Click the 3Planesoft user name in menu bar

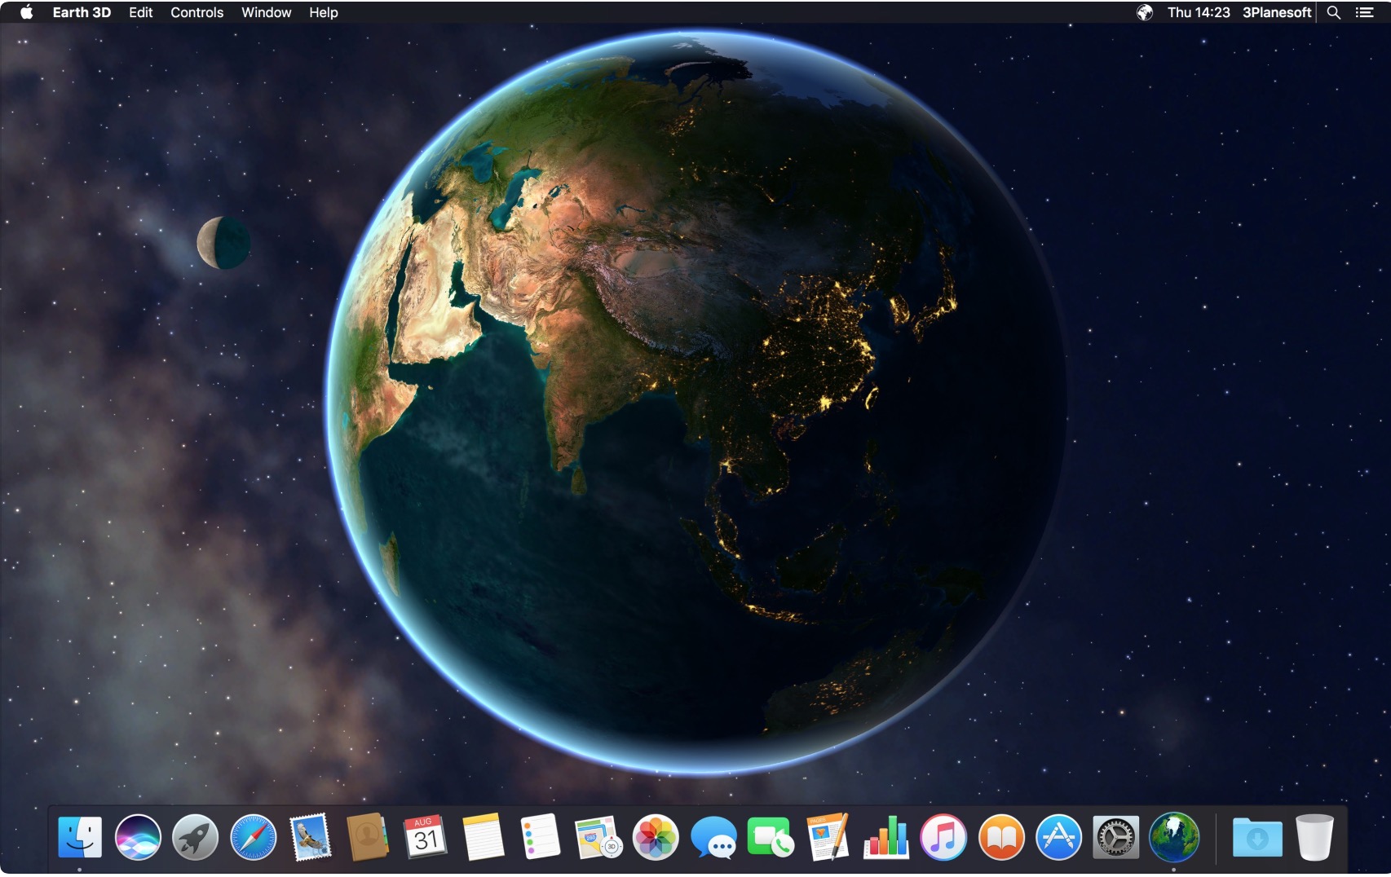(1276, 12)
